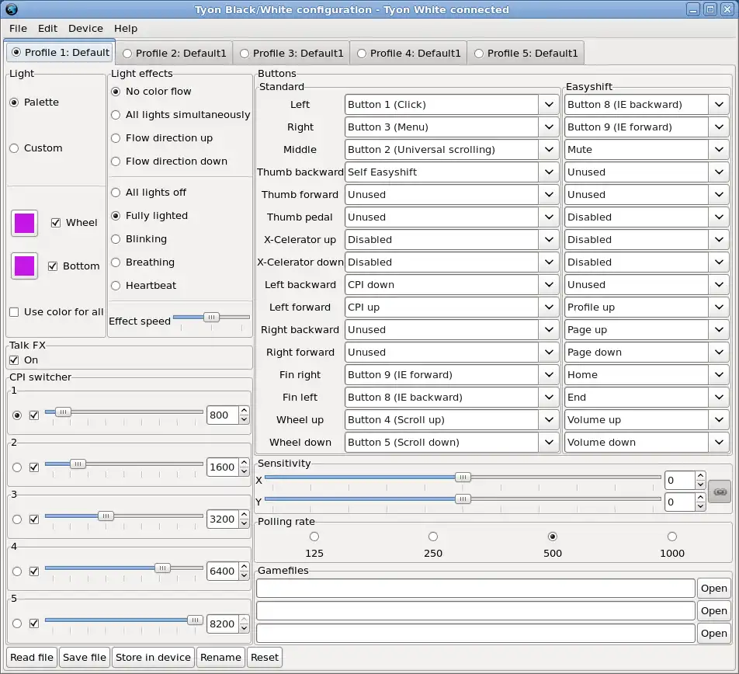The image size is (739, 674).
Task: Click the first Gamefiles text field
Action: click(475, 589)
